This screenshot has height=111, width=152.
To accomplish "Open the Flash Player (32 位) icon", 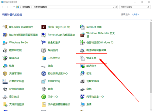I will pos(43,27).
